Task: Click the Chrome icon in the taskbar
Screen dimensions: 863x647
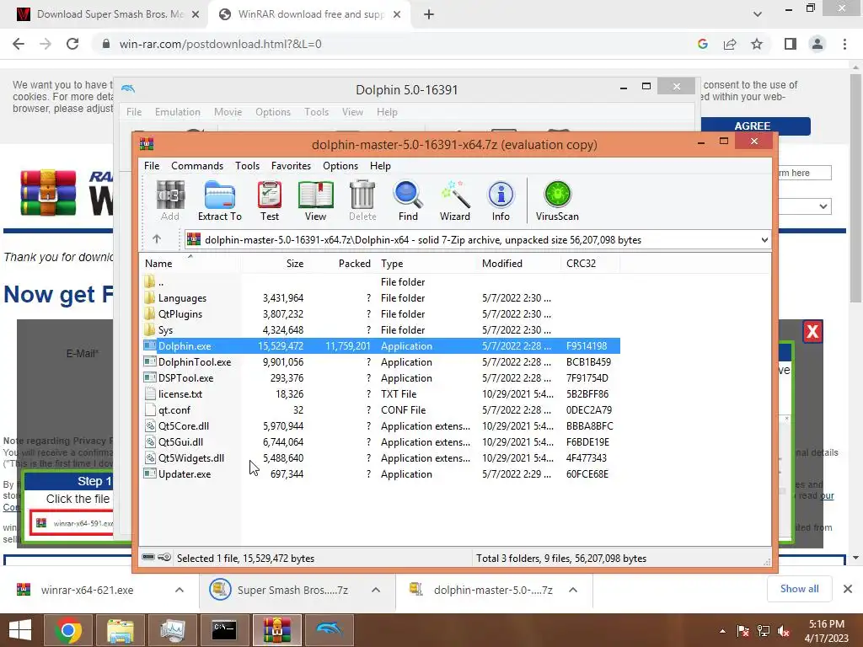Action: [67, 630]
